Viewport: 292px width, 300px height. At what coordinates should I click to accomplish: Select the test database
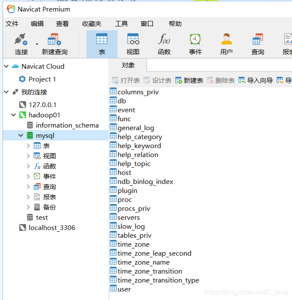[x=42, y=218]
